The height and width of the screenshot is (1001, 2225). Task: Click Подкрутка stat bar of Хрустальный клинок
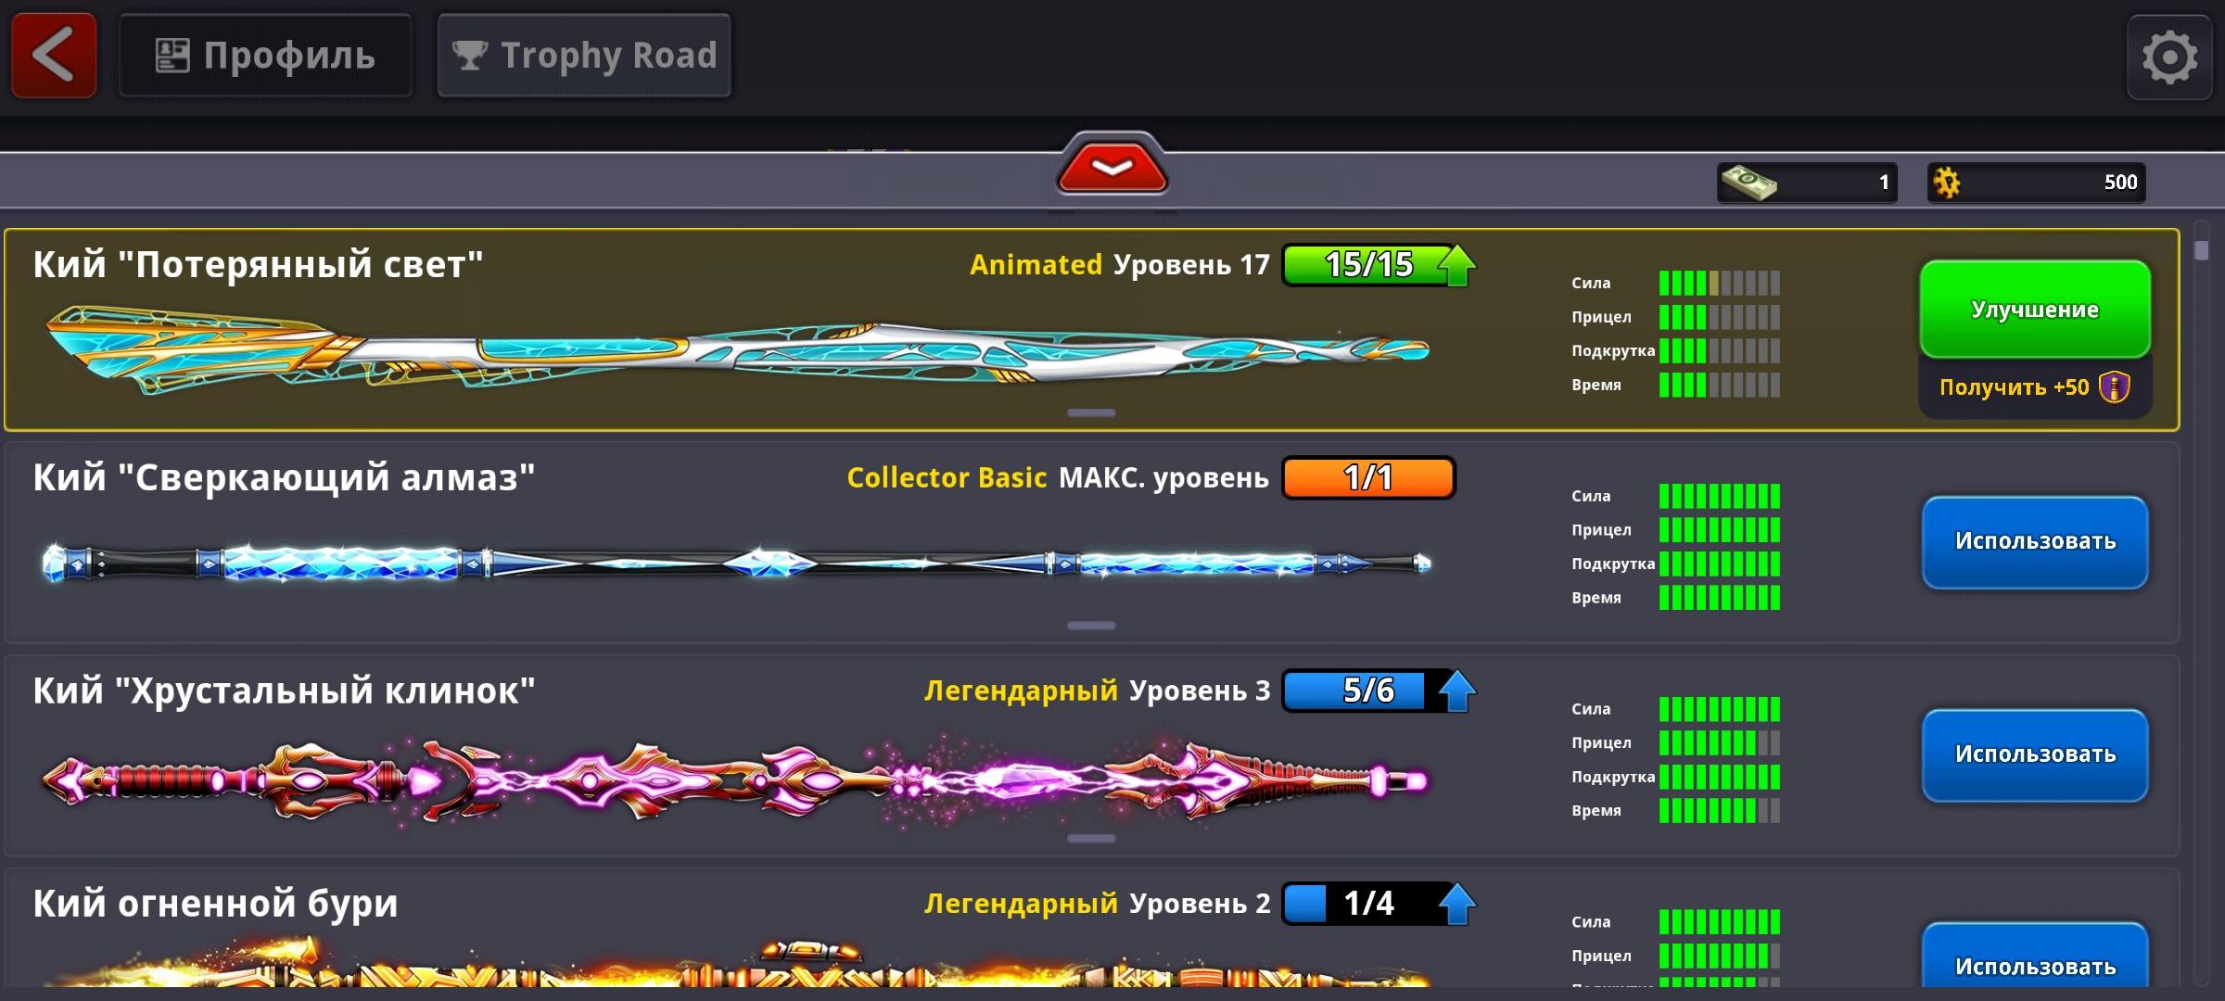[1720, 777]
